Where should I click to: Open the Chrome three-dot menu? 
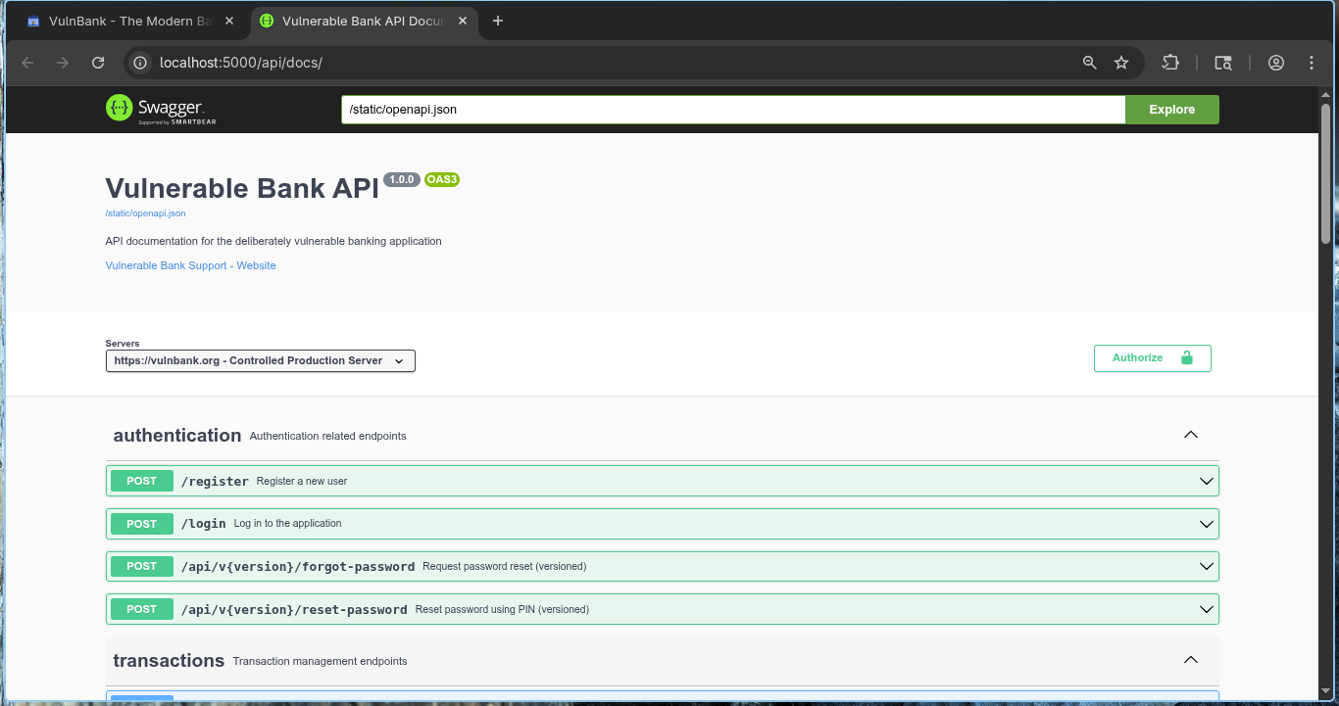click(1312, 63)
